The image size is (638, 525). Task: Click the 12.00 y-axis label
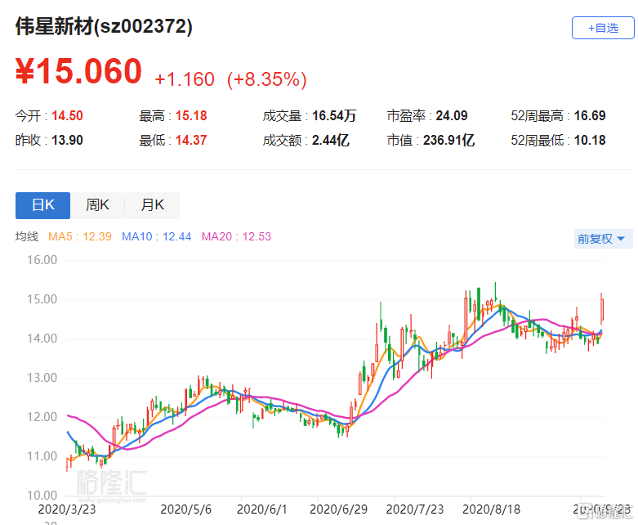[42, 417]
